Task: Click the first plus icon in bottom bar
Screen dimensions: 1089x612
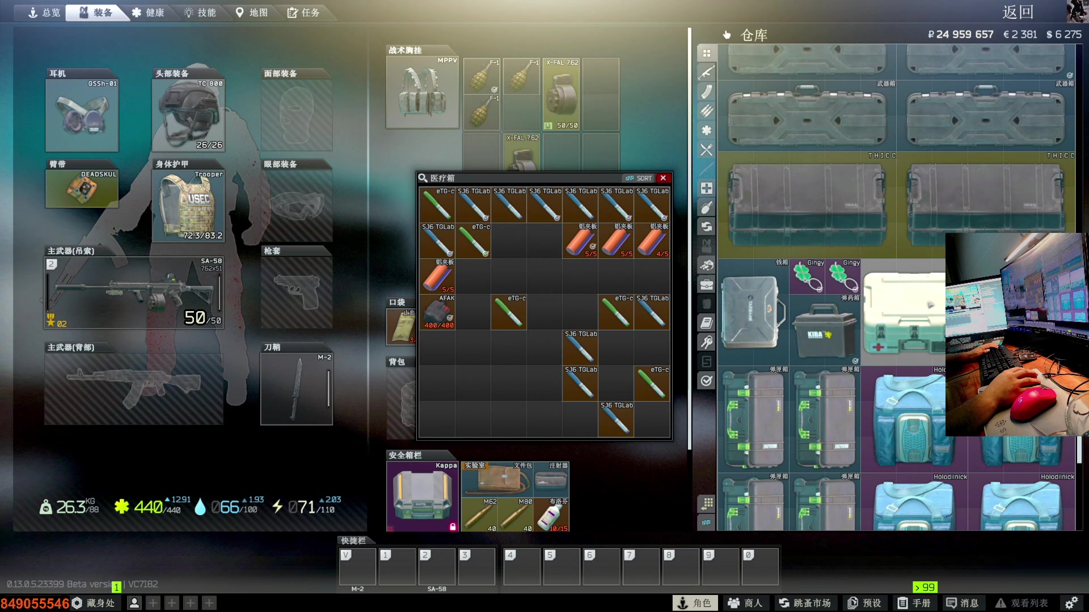Action: tap(153, 603)
